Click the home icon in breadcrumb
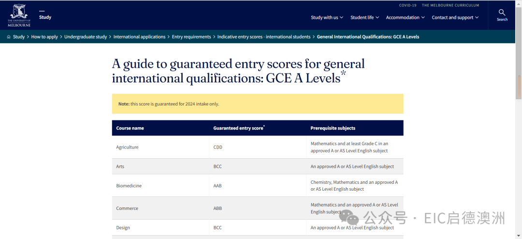This screenshot has width=522, height=239. [x=9, y=37]
